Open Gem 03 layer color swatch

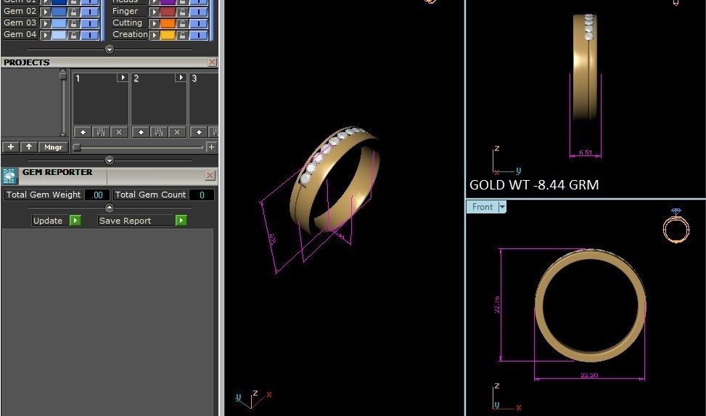click(59, 23)
